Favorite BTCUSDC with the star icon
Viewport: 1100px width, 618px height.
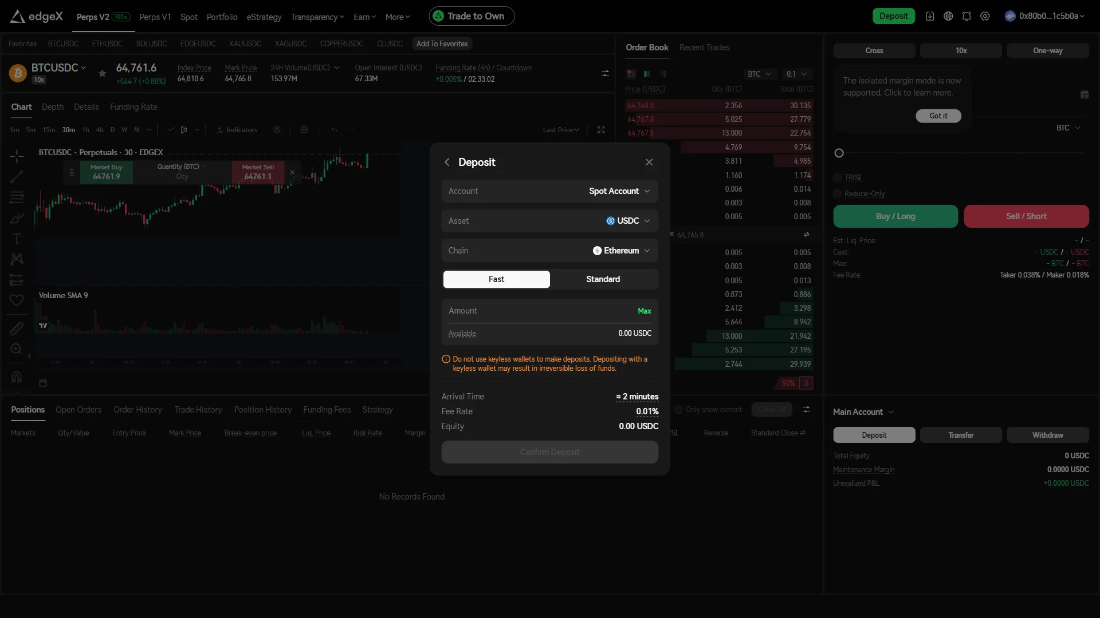click(102, 73)
